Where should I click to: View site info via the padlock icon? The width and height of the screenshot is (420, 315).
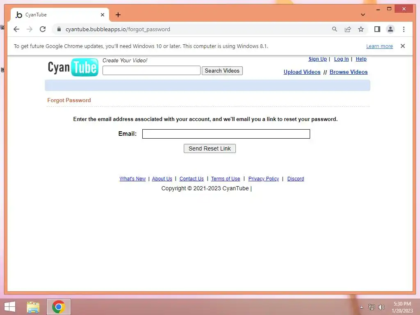(59, 29)
